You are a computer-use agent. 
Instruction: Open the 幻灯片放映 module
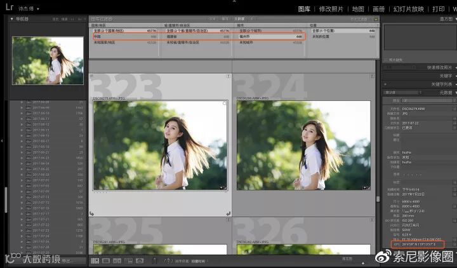point(408,9)
